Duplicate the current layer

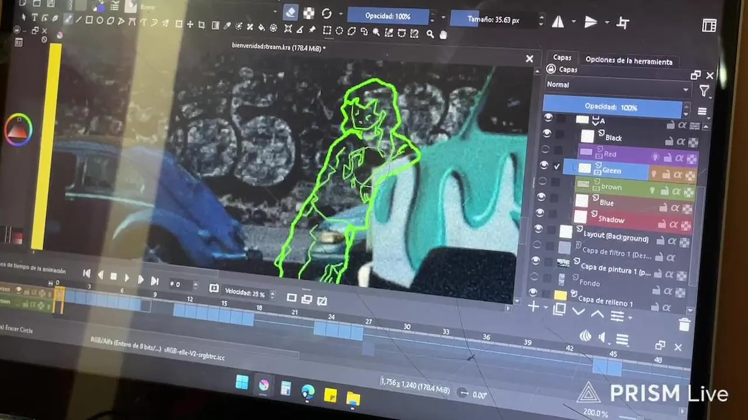[x=559, y=309]
